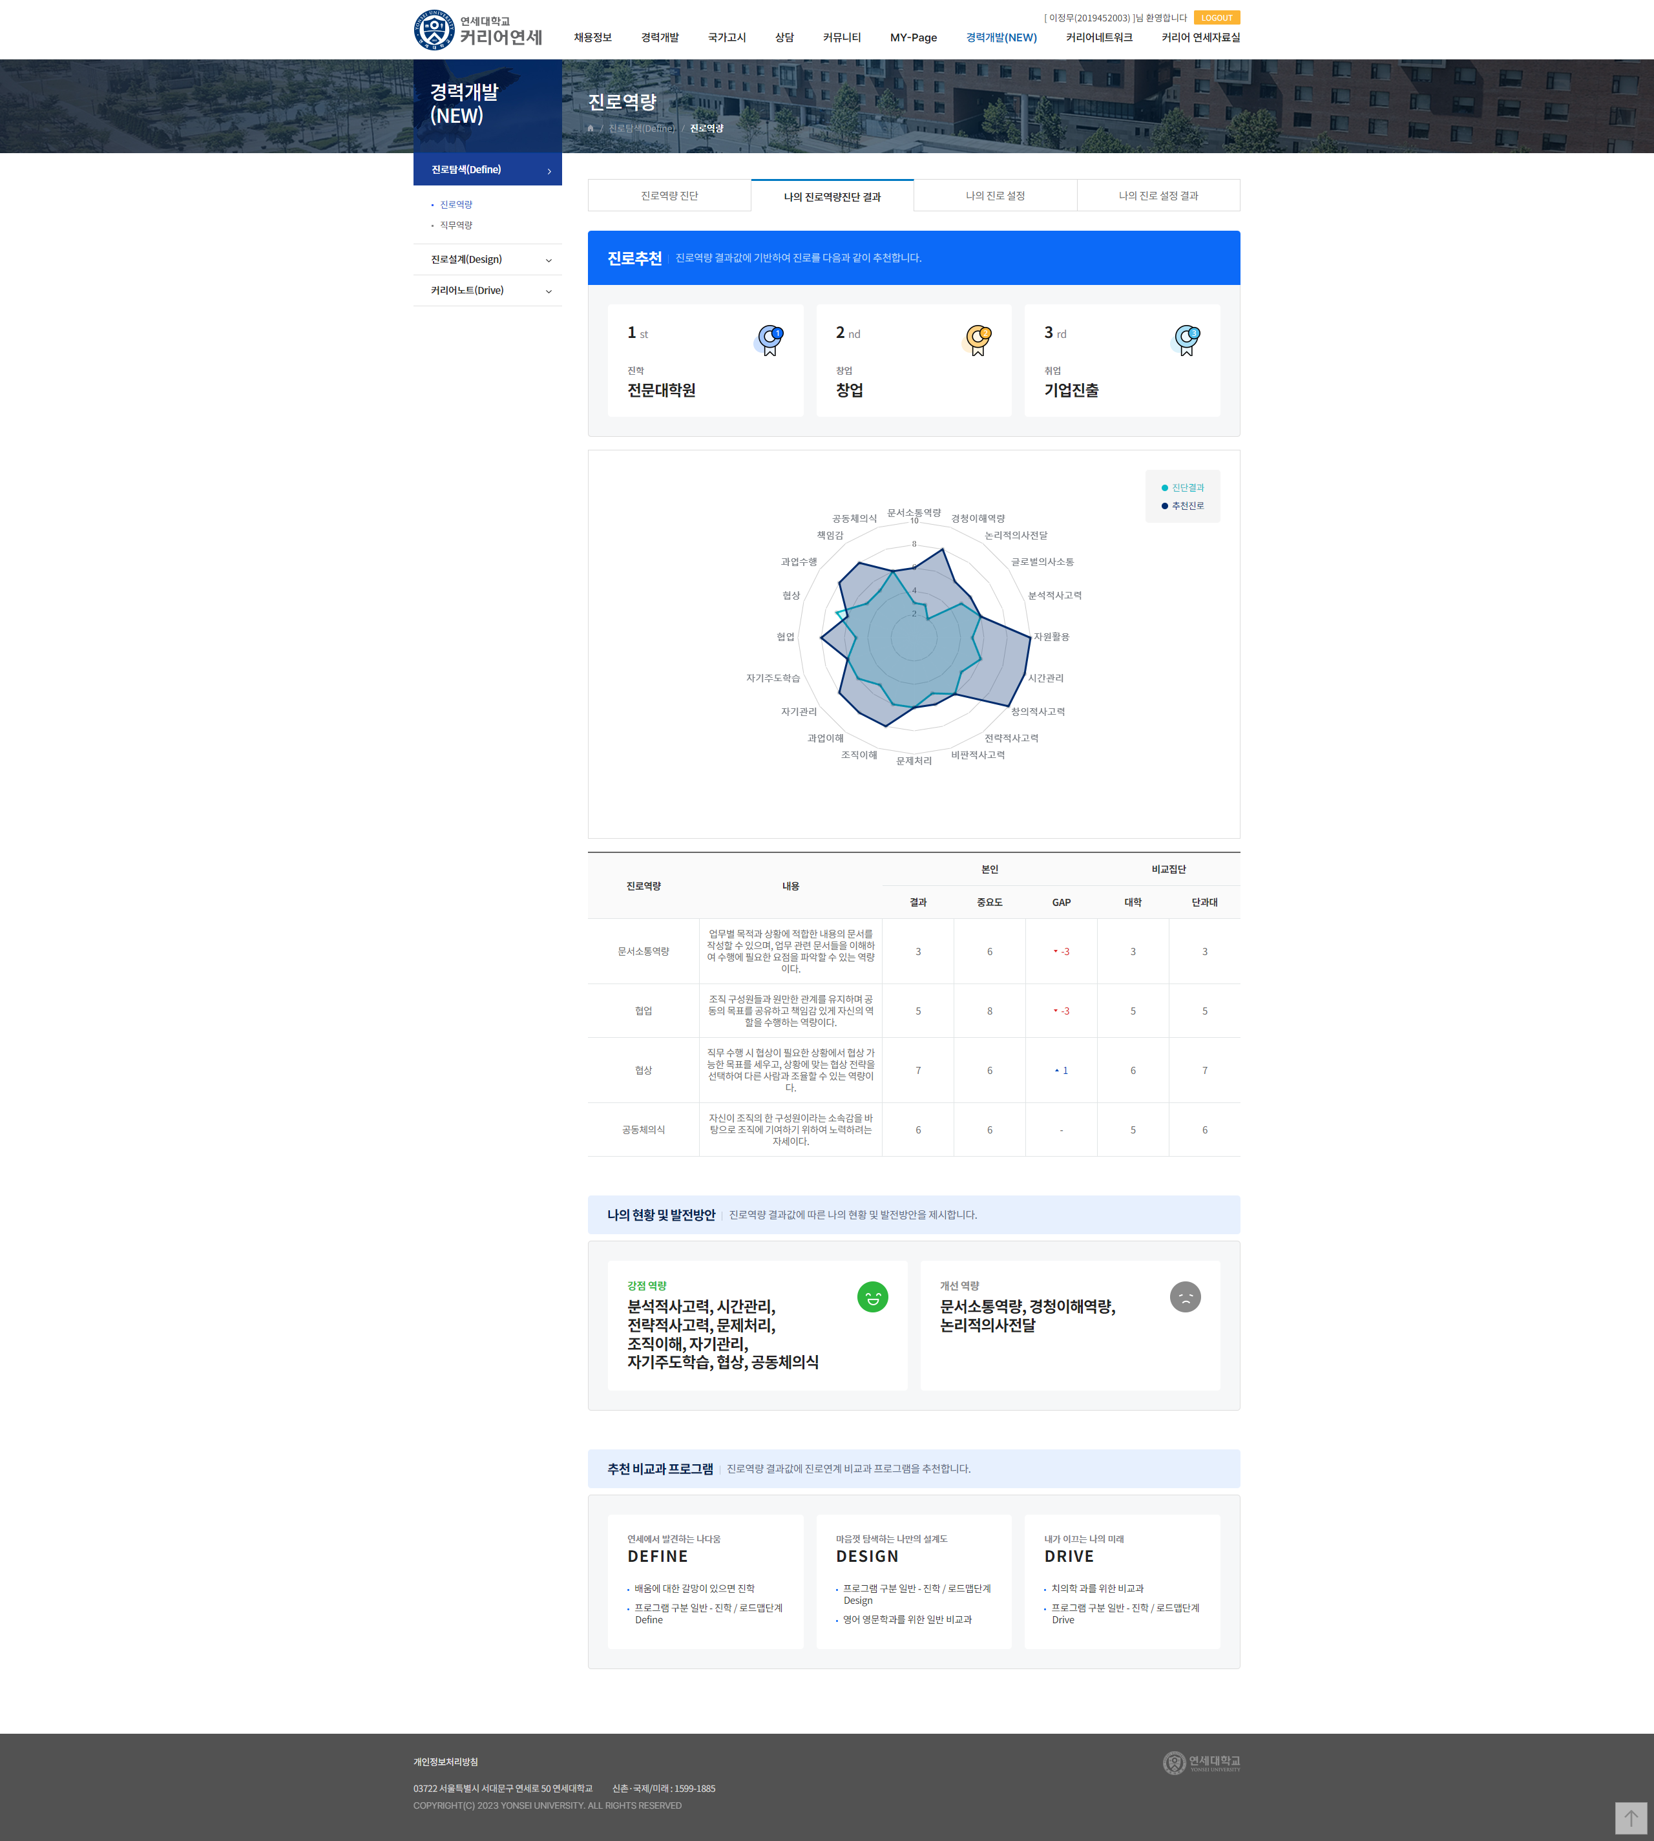Viewport: 1654px width, 1841px height.
Task: Toggle the 추천진로 legend series
Action: [1182, 506]
